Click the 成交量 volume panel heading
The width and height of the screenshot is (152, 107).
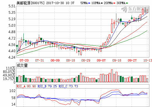[x=22, y=65]
